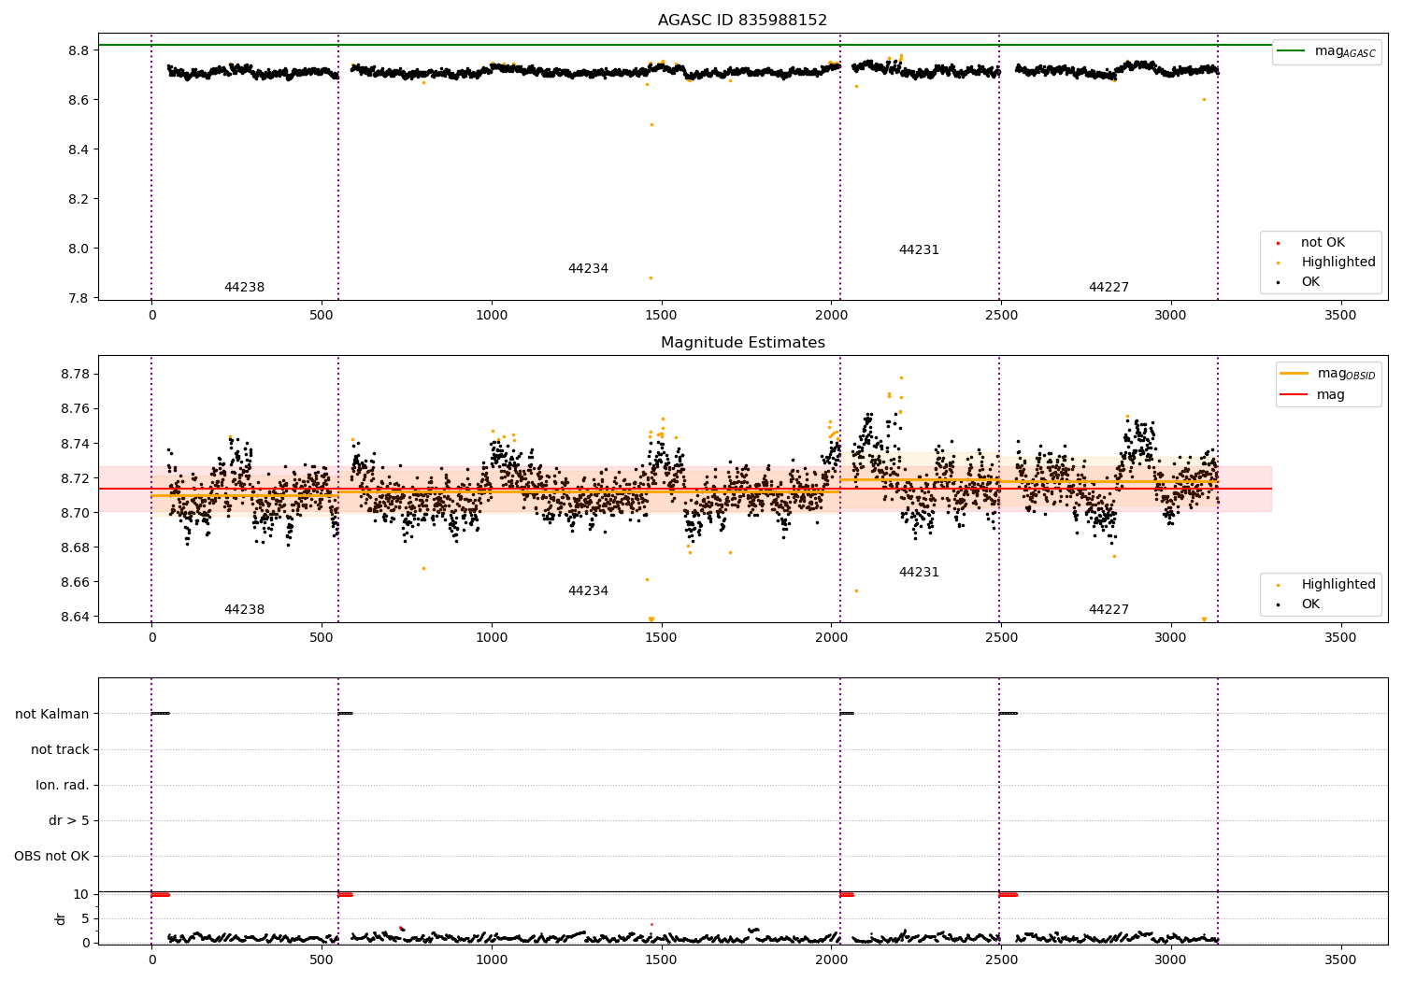
Task: Click y-axis tick 8.74 in Magnitude Estimates
Action: coord(74,444)
